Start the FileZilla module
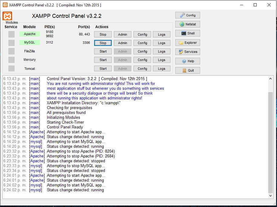 tap(103, 51)
